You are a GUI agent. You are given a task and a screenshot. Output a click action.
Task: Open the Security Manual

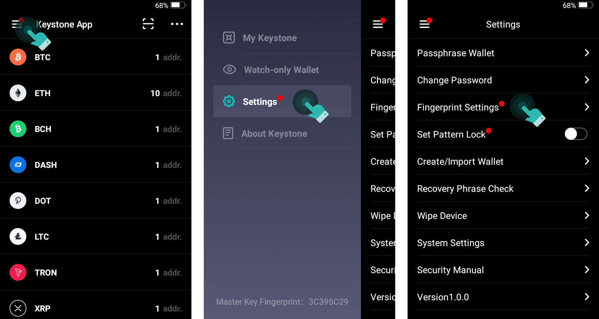pos(450,270)
